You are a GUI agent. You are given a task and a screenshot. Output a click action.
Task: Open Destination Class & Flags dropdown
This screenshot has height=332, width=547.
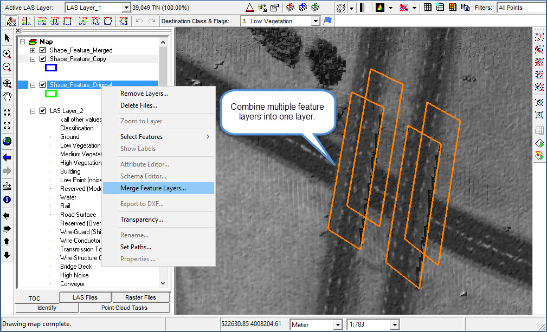coord(316,21)
